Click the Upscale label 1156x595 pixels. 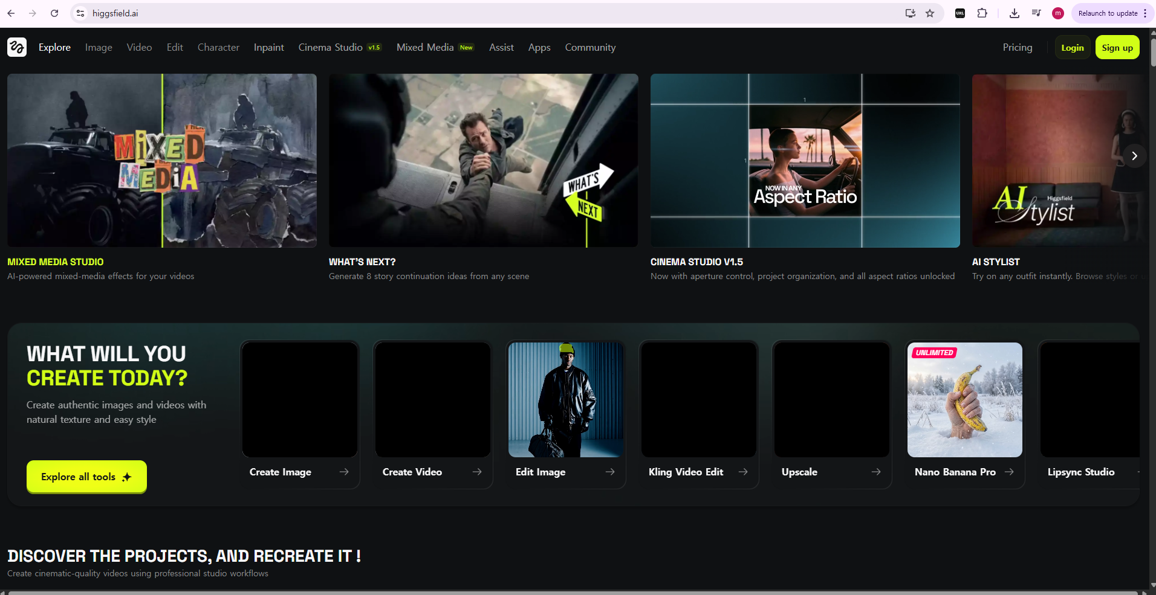point(799,472)
